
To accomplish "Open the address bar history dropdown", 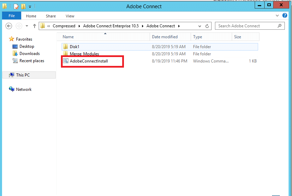I will tap(200, 26).
